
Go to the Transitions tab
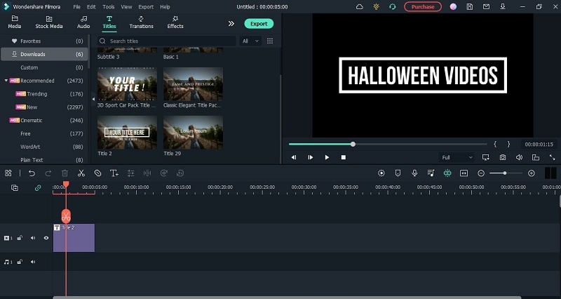pyautogui.click(x=142, y=22)
